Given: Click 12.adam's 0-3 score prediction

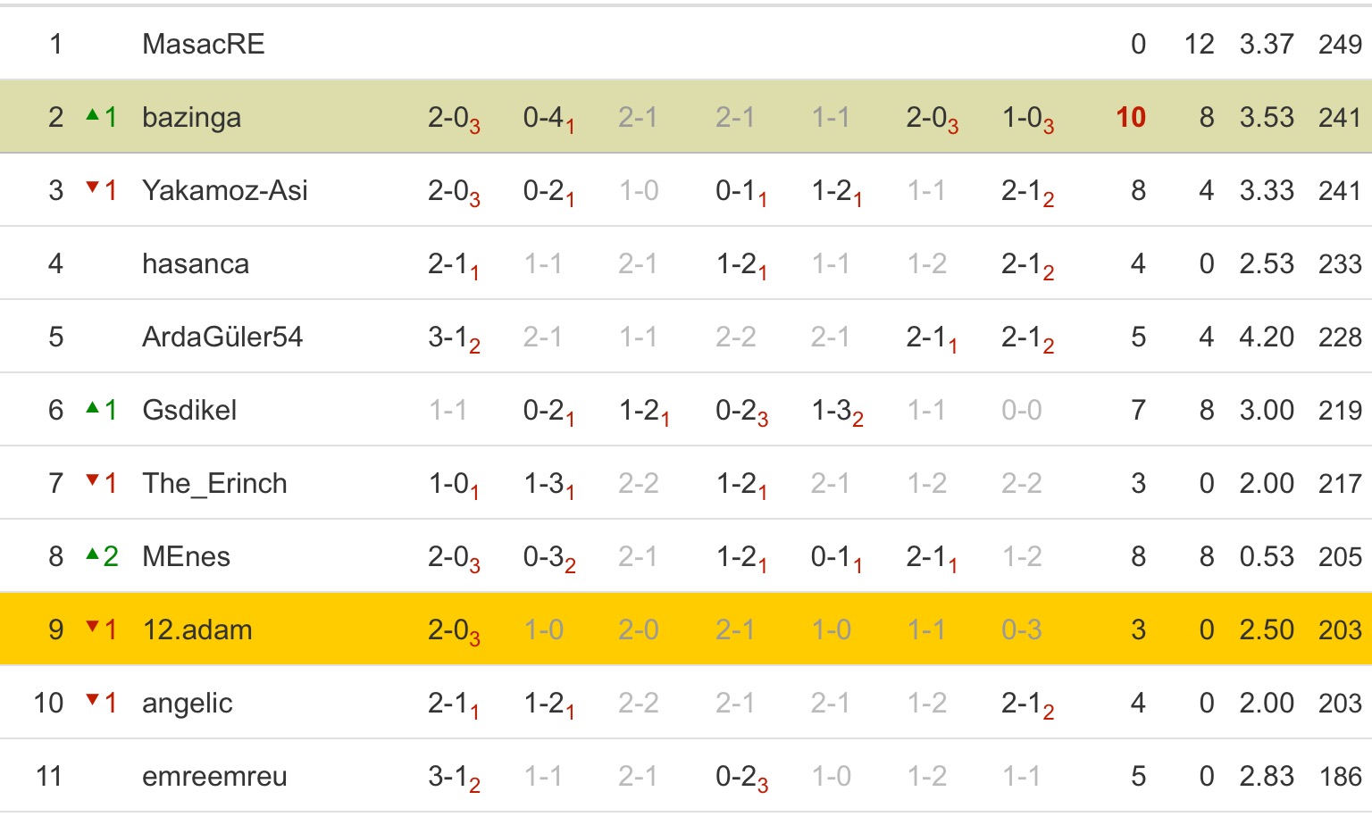Looking at the screenshot, I should tap(1021, 629).
